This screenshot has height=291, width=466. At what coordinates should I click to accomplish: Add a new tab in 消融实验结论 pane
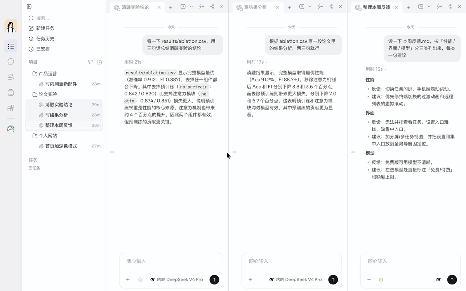(170, 7)
